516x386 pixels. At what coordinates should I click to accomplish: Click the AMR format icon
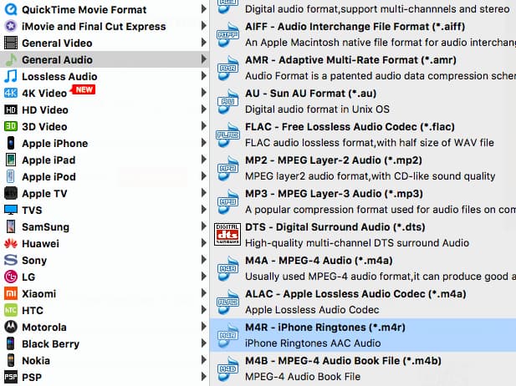pos(227,68)
